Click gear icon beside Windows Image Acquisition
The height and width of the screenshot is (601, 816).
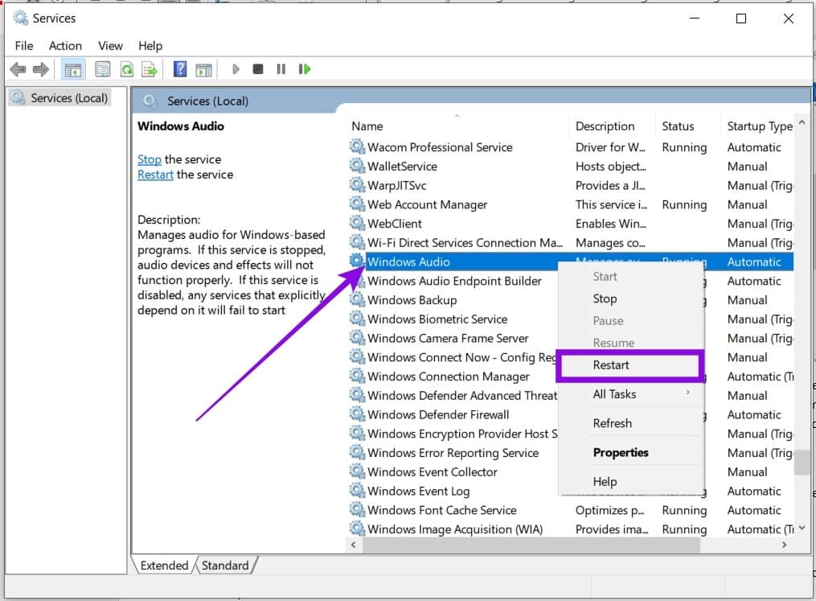pos(357,529)
